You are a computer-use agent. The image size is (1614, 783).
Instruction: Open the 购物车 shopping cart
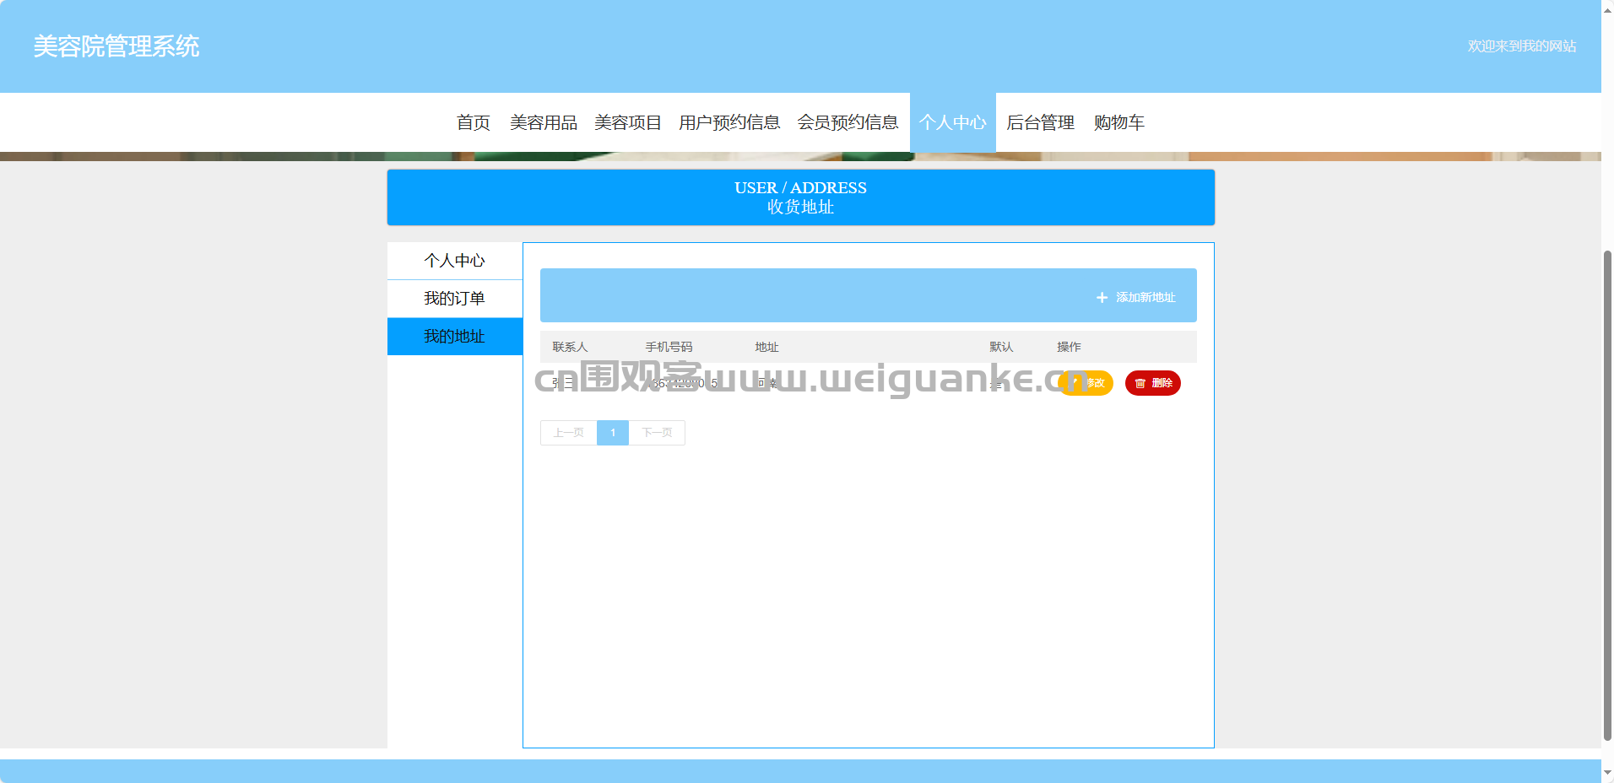[x=1119, y=122]
